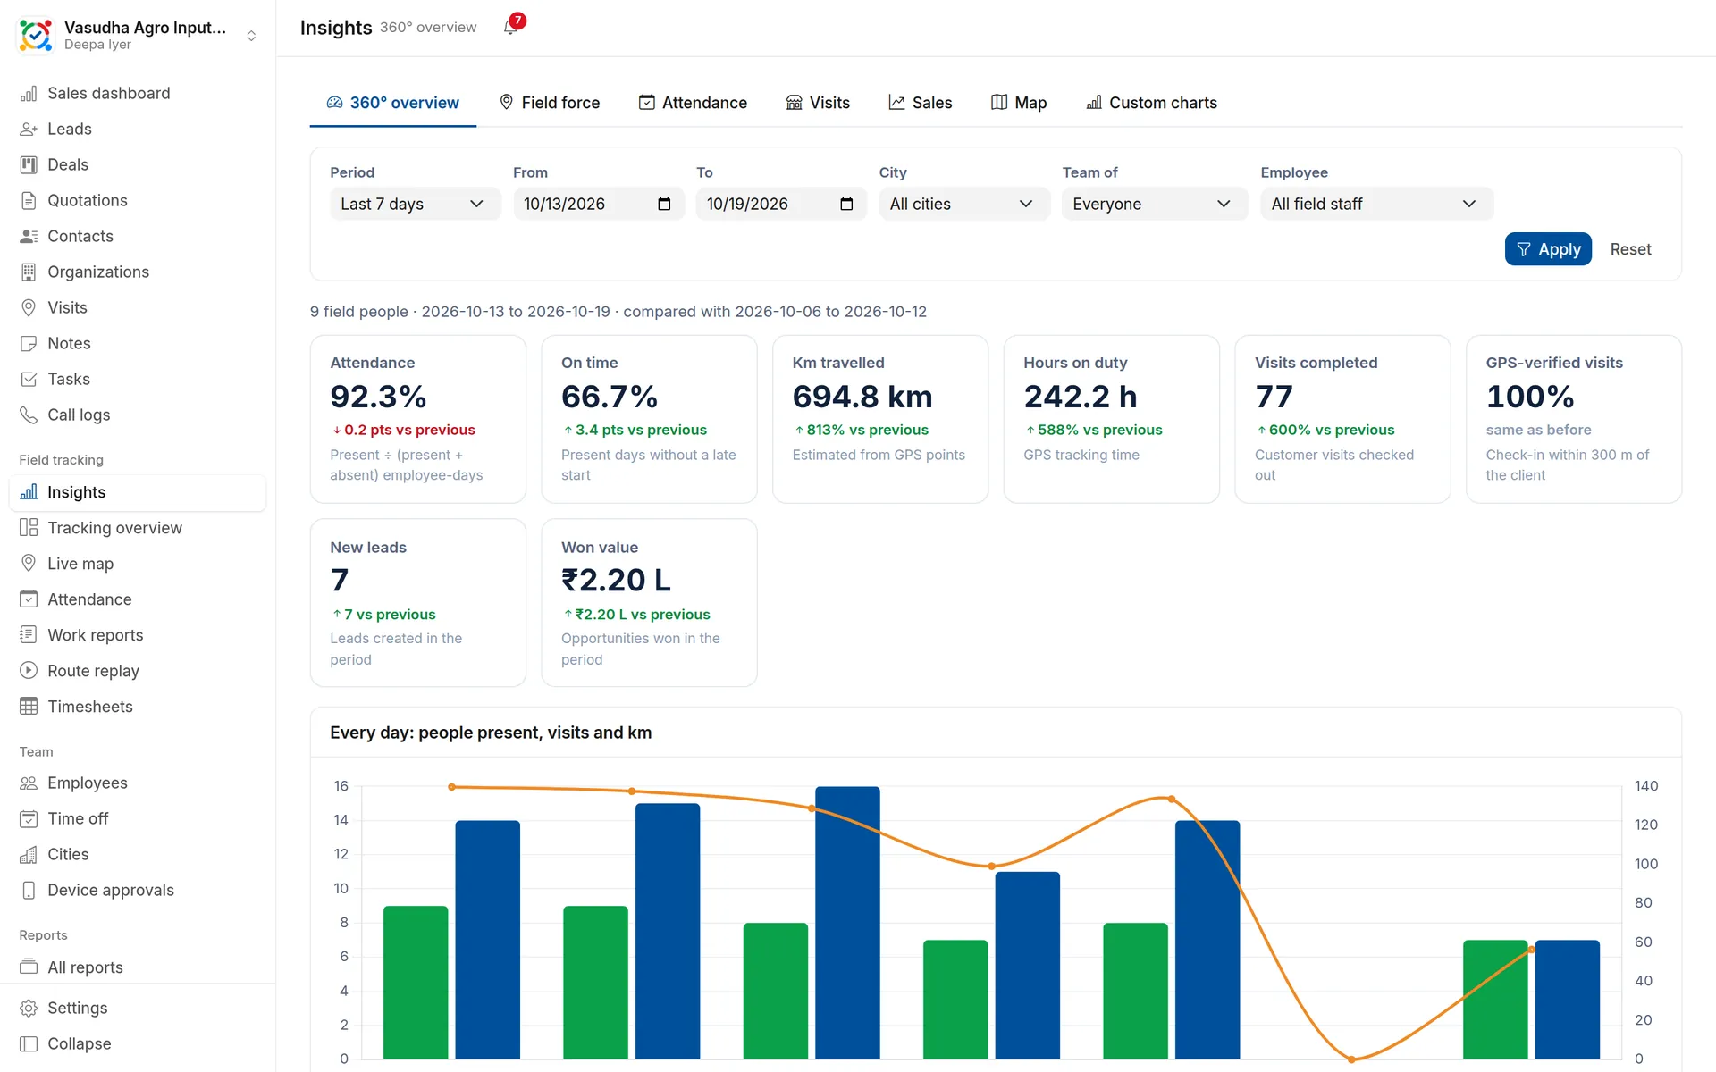The height and width of the screenshot is (1072, 1716).
Task: Switch to the Sales tab
Action: (x=921, y=103)
